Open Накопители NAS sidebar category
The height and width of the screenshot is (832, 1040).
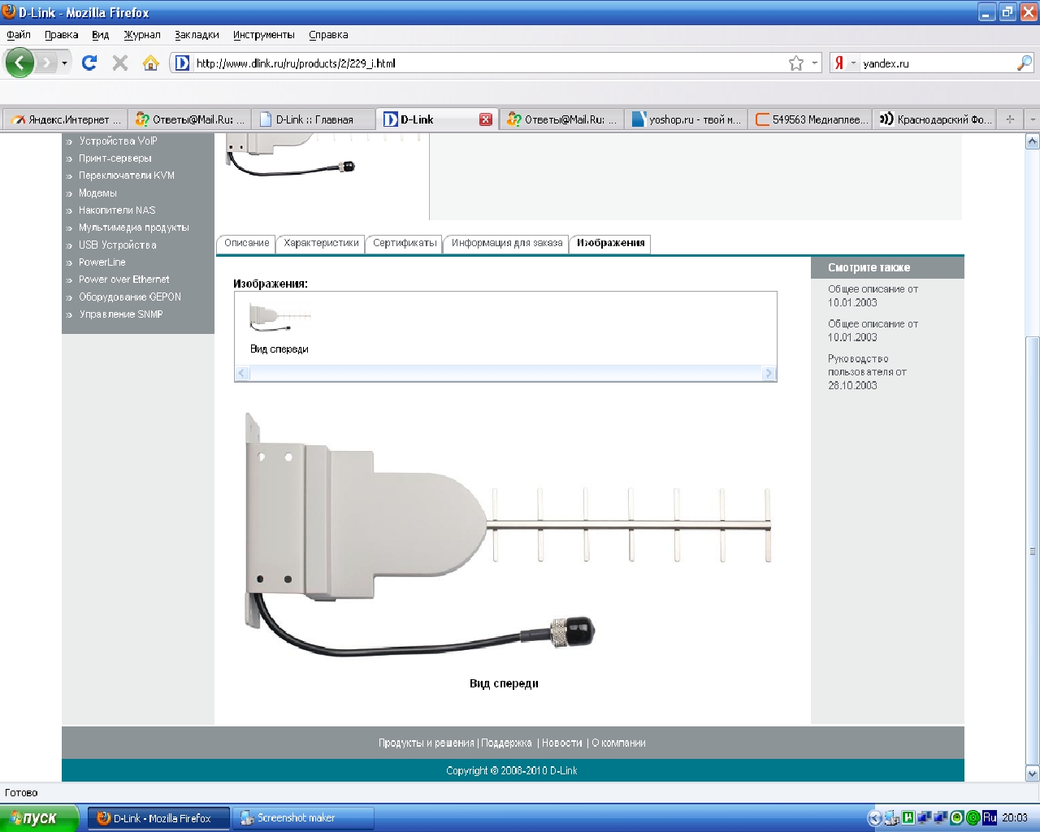click(117, 210)
